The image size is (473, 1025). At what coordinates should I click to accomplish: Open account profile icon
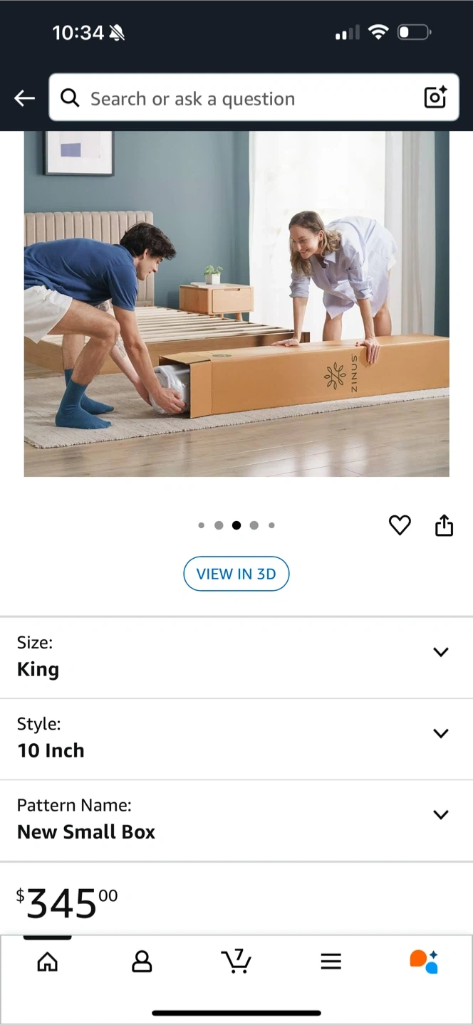(x=142, y=962)
